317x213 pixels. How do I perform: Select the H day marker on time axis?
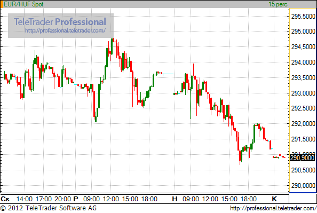click(x=175, y=199)
